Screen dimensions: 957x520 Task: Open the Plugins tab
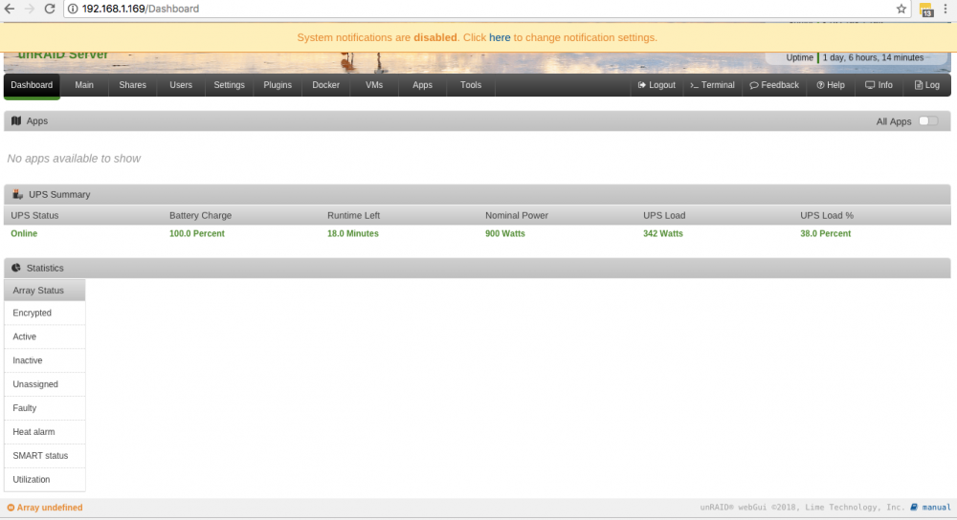[x=278, y=85]
